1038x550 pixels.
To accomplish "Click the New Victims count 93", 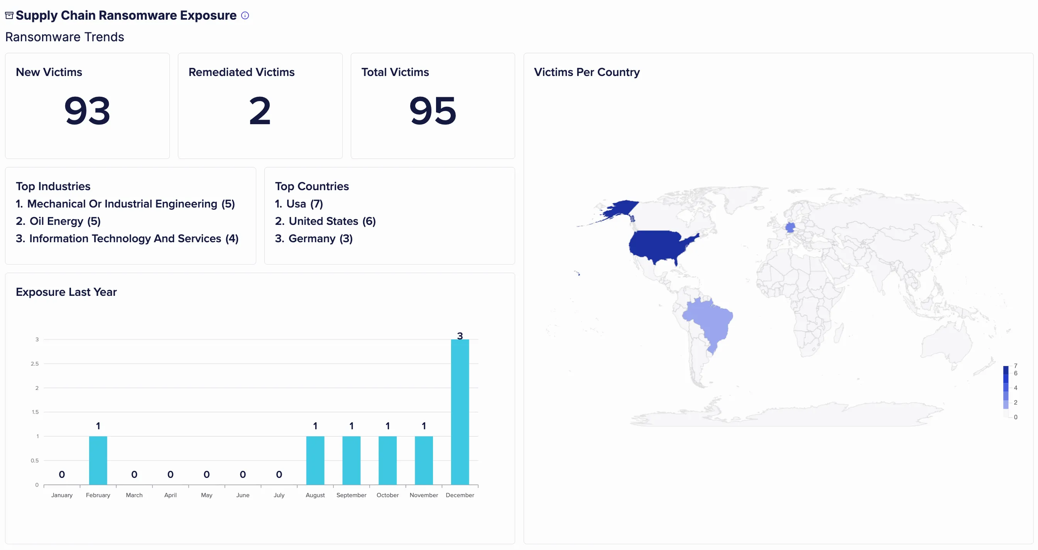I will tap(87, 111).
